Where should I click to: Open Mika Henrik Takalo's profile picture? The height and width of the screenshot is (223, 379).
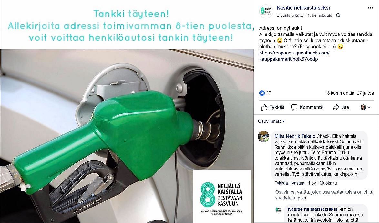pyautogui.click(x=263, y=137)
